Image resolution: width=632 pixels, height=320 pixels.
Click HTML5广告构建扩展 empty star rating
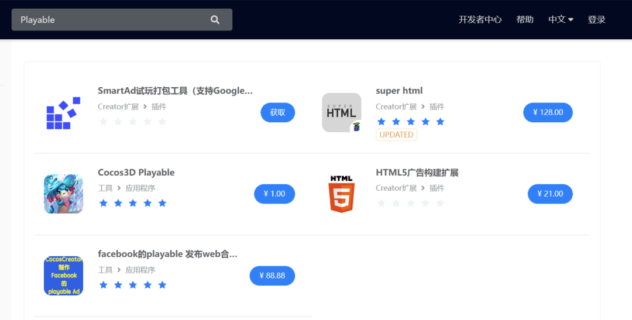(411, 203)
